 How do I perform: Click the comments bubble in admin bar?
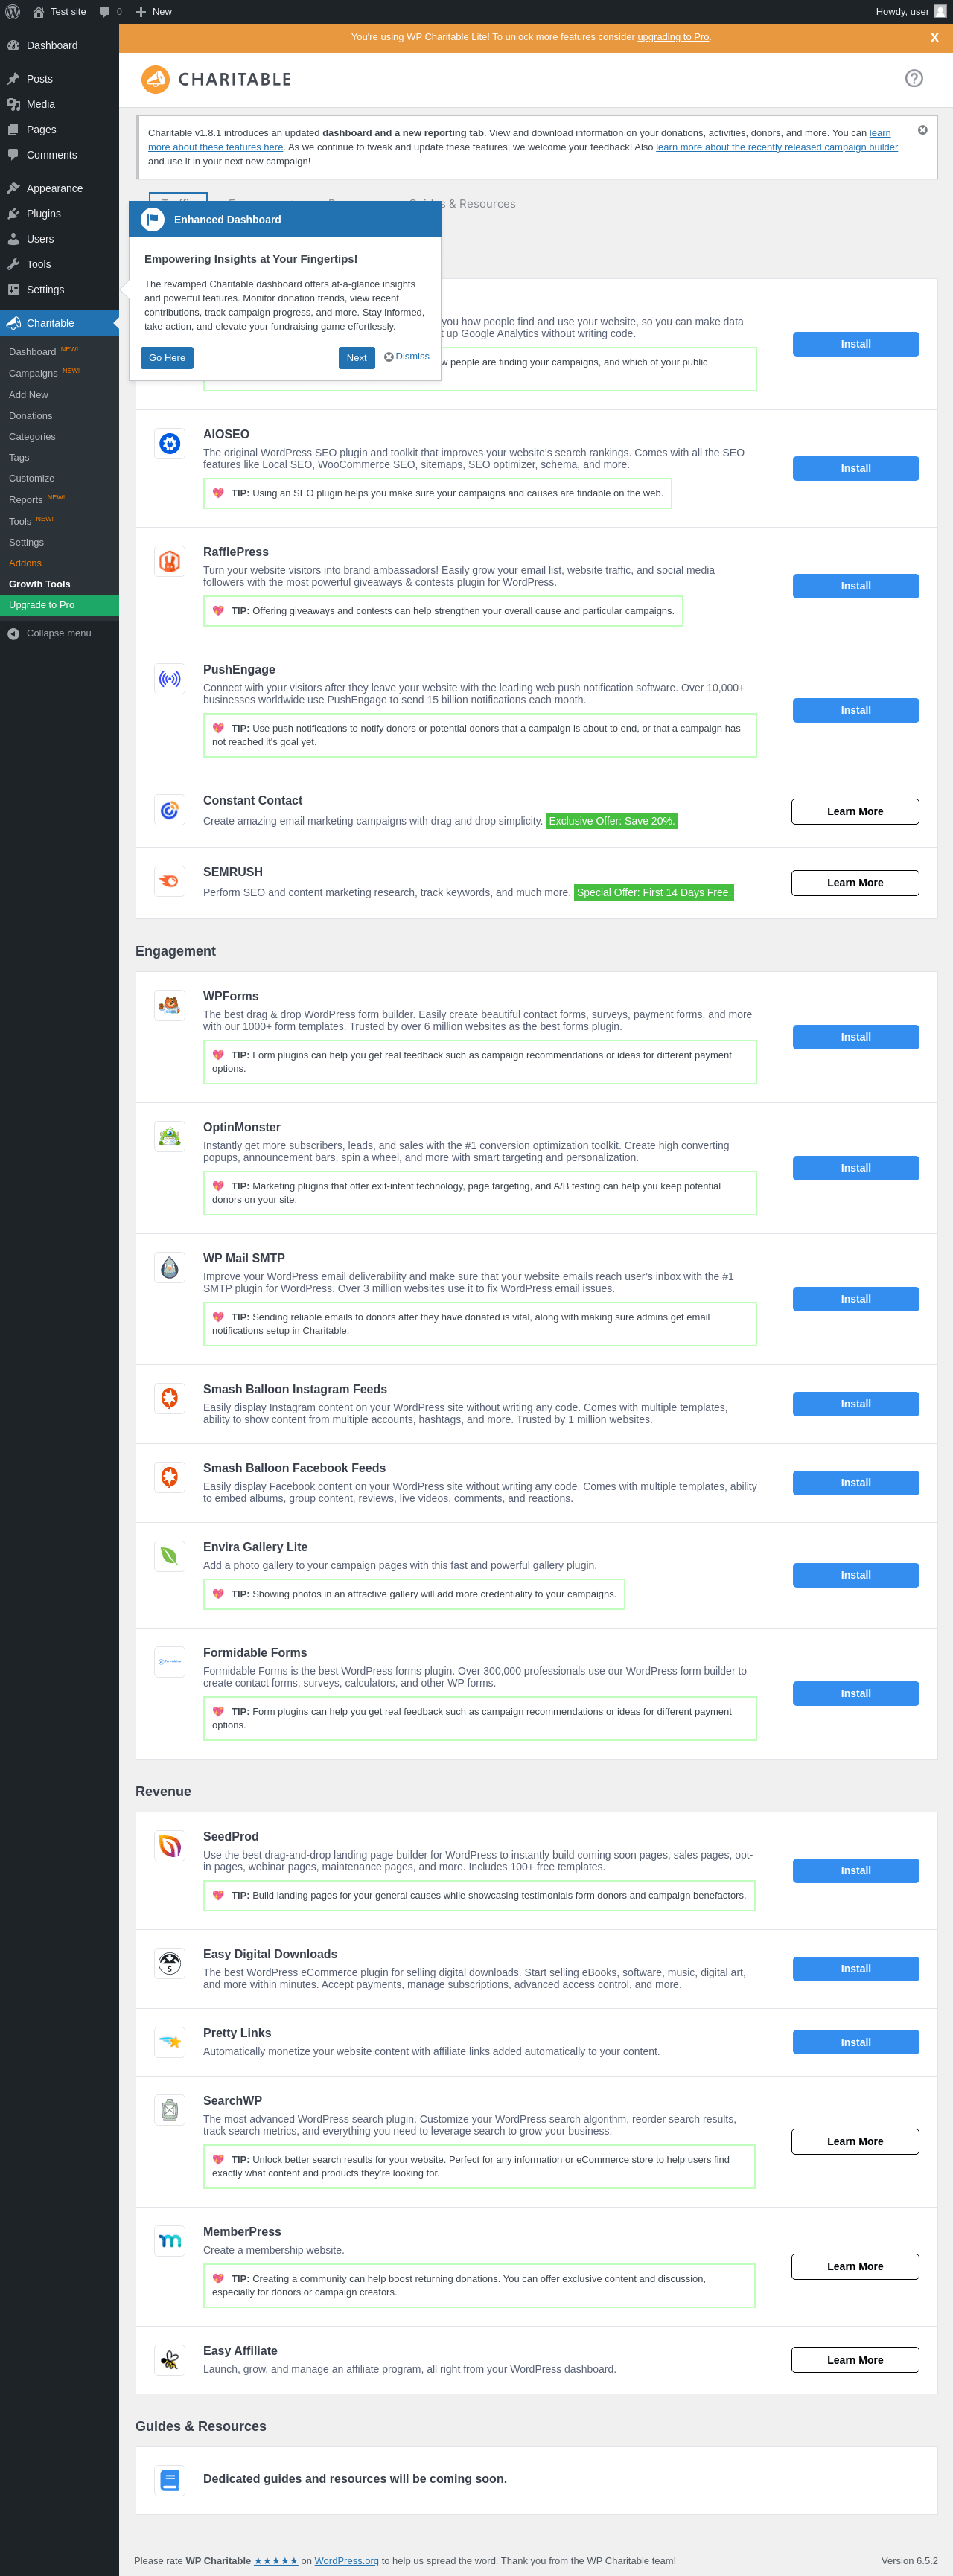point(110,12)
